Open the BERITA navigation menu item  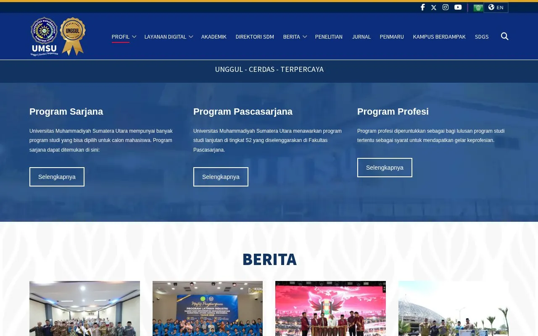pos(291,37)
